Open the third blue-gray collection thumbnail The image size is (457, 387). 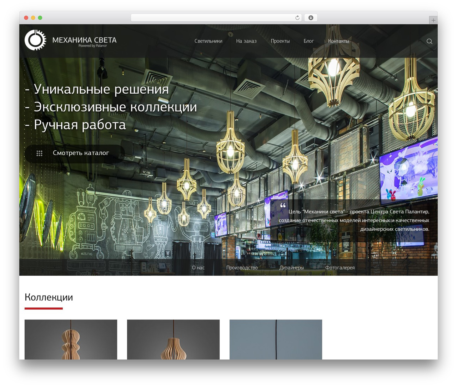click(276, 340)
